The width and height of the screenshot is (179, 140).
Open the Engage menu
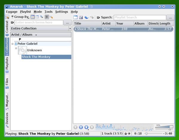click(x=12, y=12)
